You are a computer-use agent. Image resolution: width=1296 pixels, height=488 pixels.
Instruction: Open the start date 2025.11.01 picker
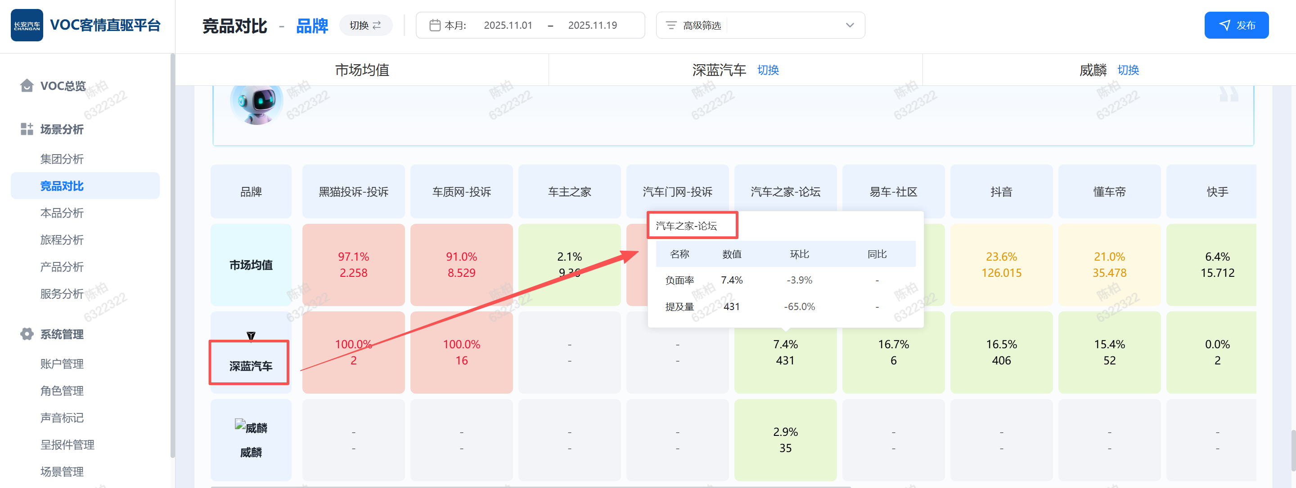click(508, 25)
